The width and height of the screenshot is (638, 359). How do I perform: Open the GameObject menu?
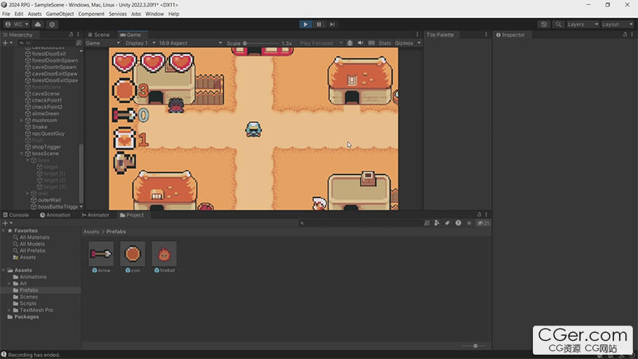click(x=59, y=14)
